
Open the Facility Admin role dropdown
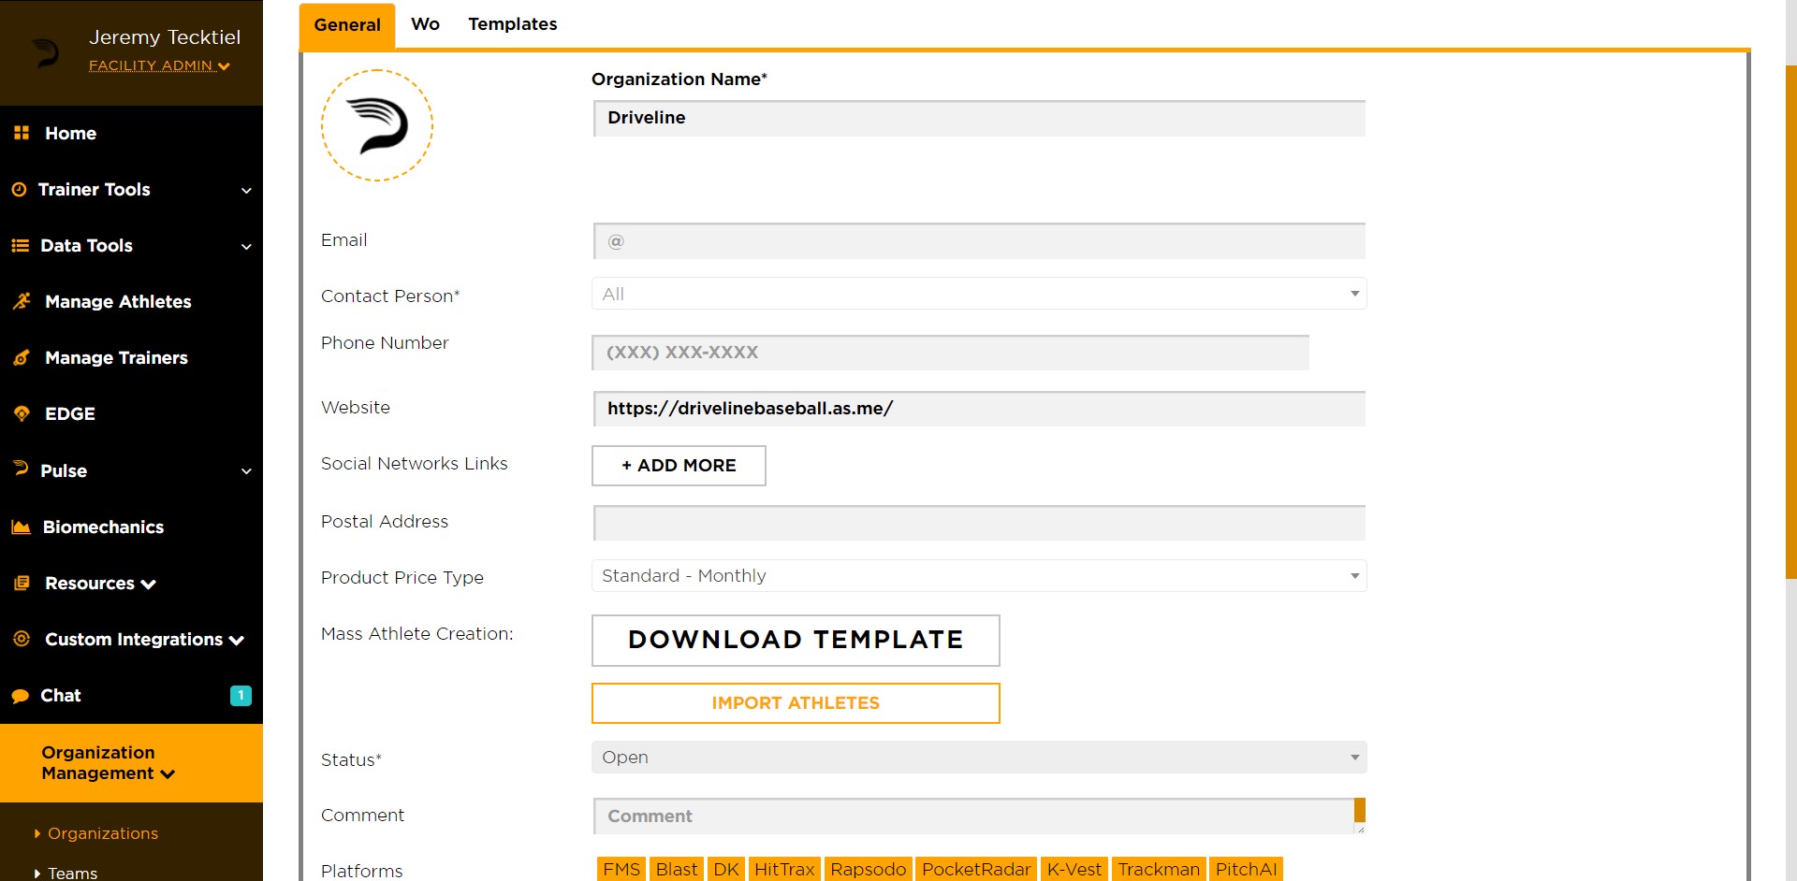point(159,65)
